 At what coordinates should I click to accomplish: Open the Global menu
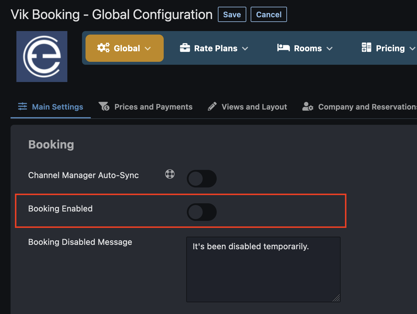(x=124, y=48)
